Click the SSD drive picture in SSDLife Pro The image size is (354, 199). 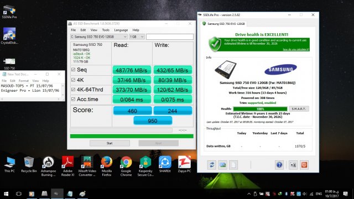tap(225, 70)
